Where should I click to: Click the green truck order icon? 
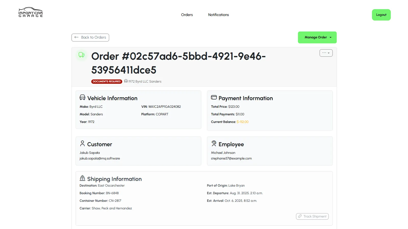[82, 55]
